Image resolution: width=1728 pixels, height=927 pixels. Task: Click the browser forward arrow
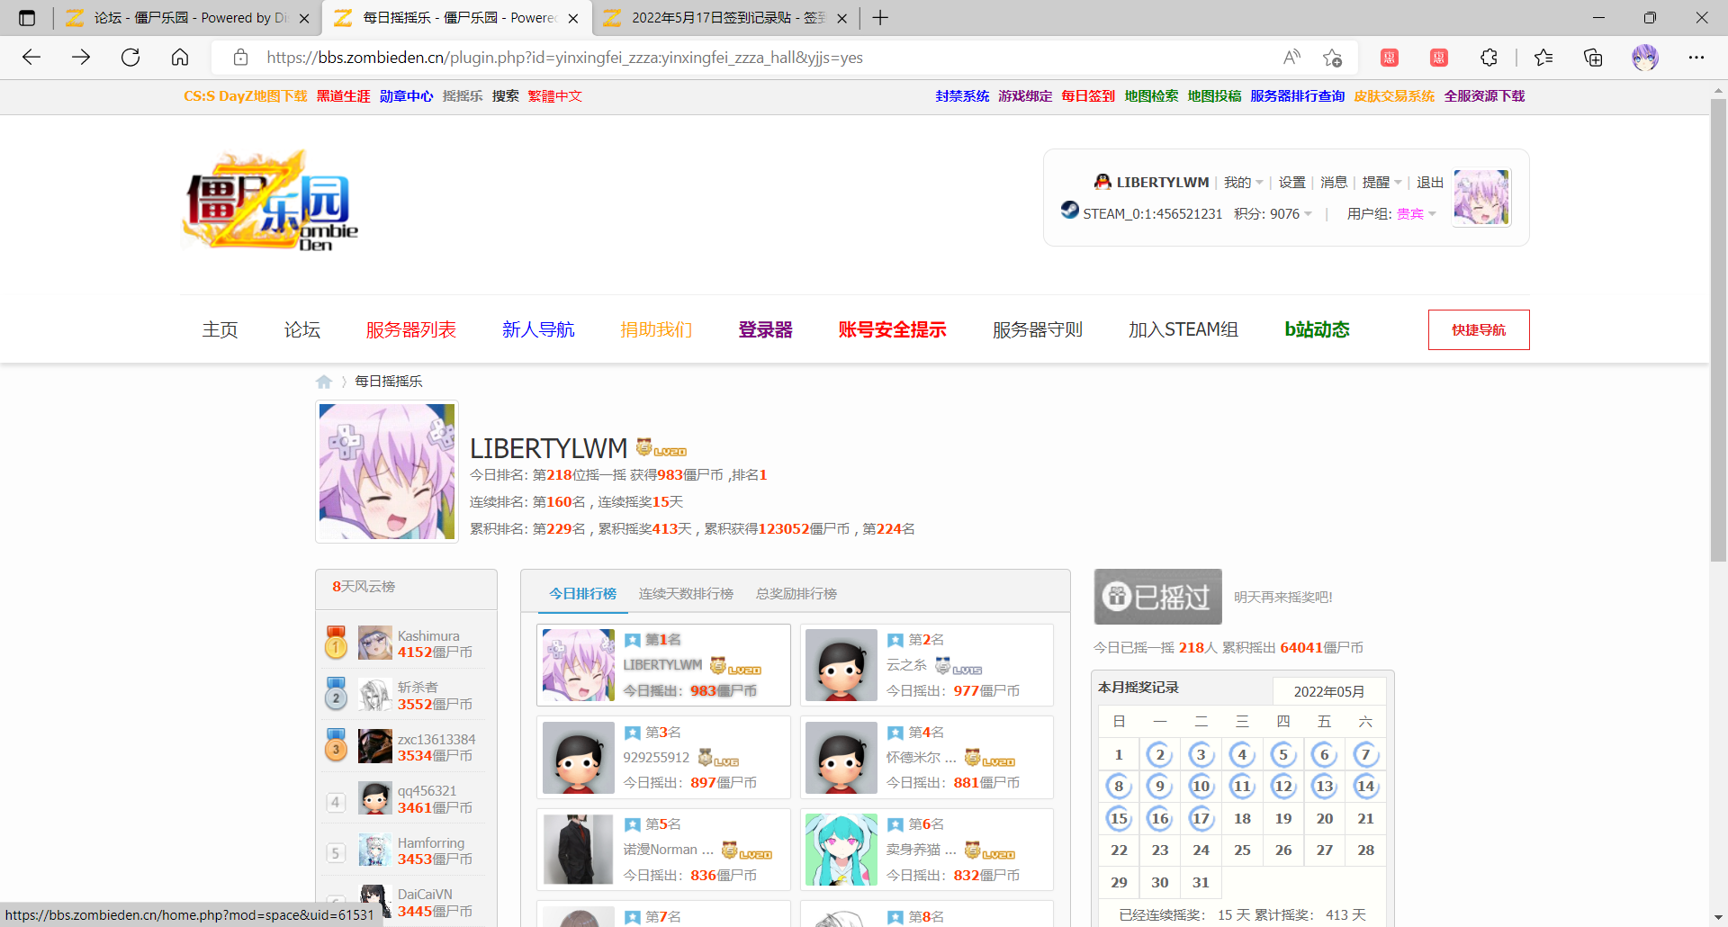click(x=81, y=58)
